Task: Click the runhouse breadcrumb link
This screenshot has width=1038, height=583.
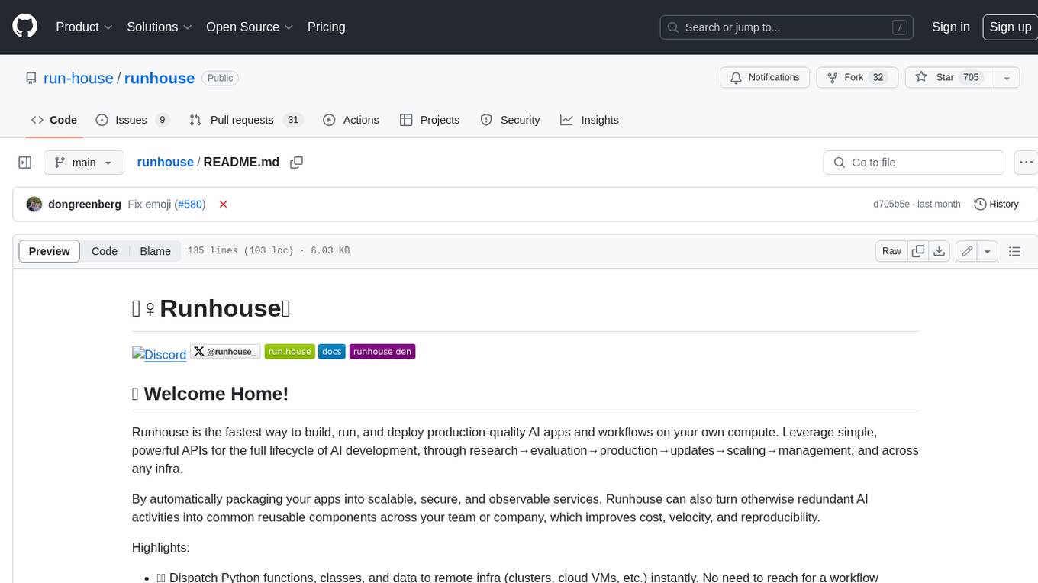Action: coord(165,162)
